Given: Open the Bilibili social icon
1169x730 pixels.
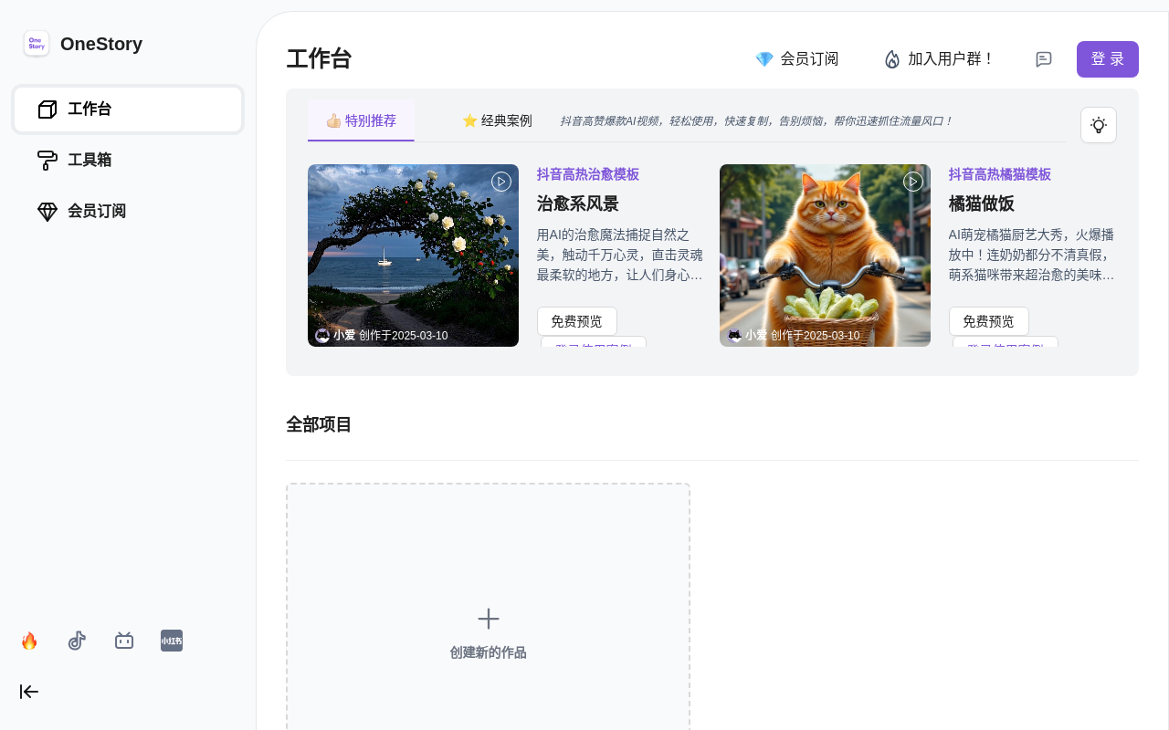Looking at the screenshot, I should (124, 641).
